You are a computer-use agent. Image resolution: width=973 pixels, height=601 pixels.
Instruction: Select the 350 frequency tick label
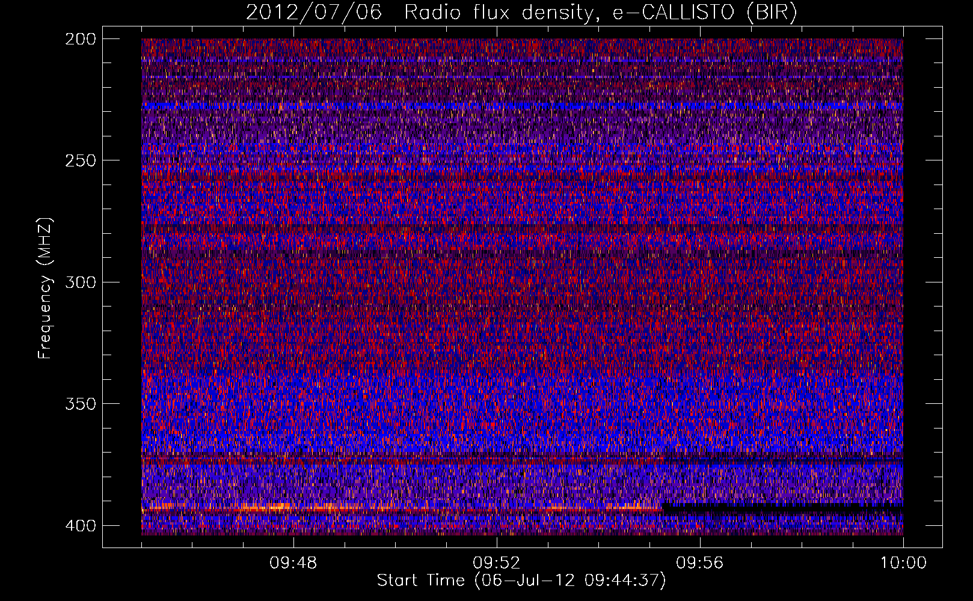click(80, 403)
